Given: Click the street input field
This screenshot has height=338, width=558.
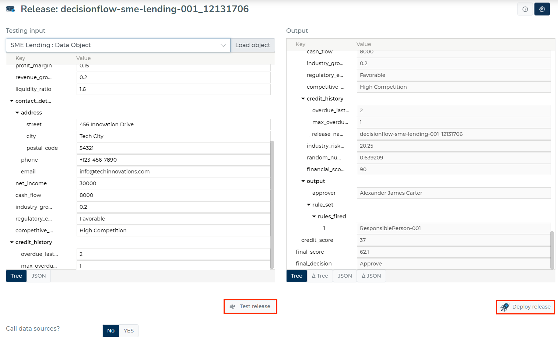Looking at the screenshot, I should pyautogui.click(x=173, y=124).
